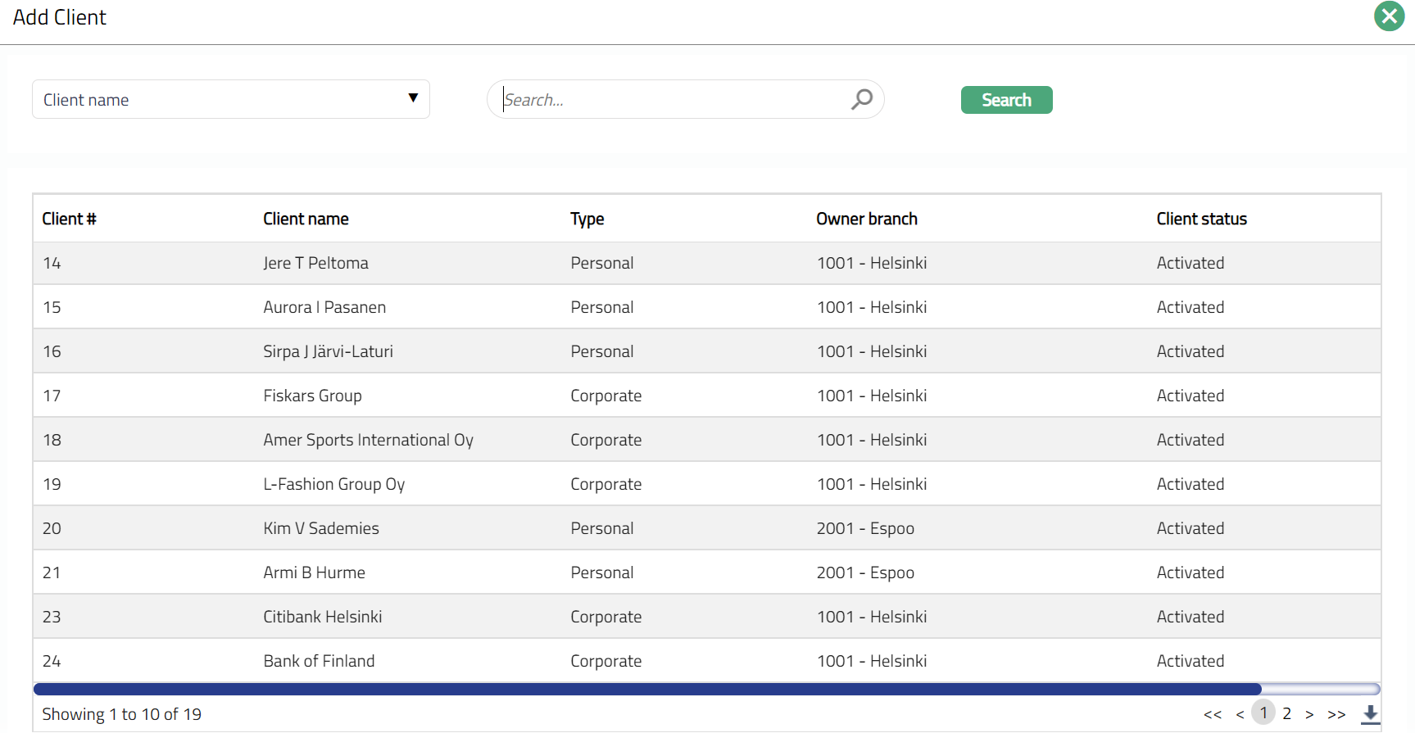The height and width of the screenshot is (733, 1415).
Task: Jump to the last page of results
Action: (1336, 714)
